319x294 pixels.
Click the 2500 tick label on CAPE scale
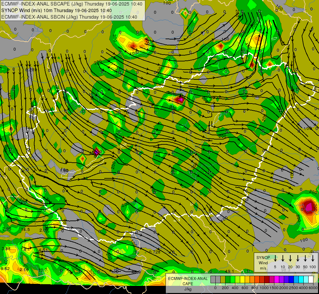point(294,288)
